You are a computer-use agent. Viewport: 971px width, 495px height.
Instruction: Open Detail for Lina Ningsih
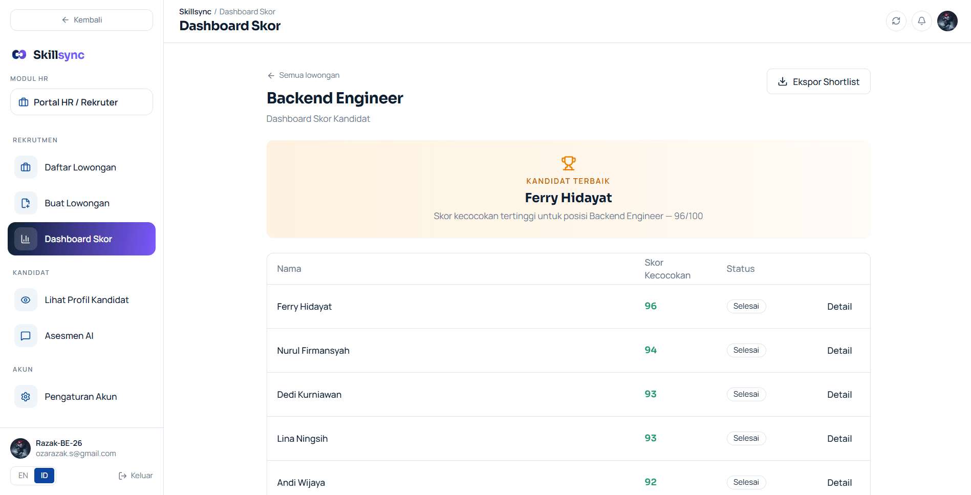pyautogui.click(x=839, y=439)
